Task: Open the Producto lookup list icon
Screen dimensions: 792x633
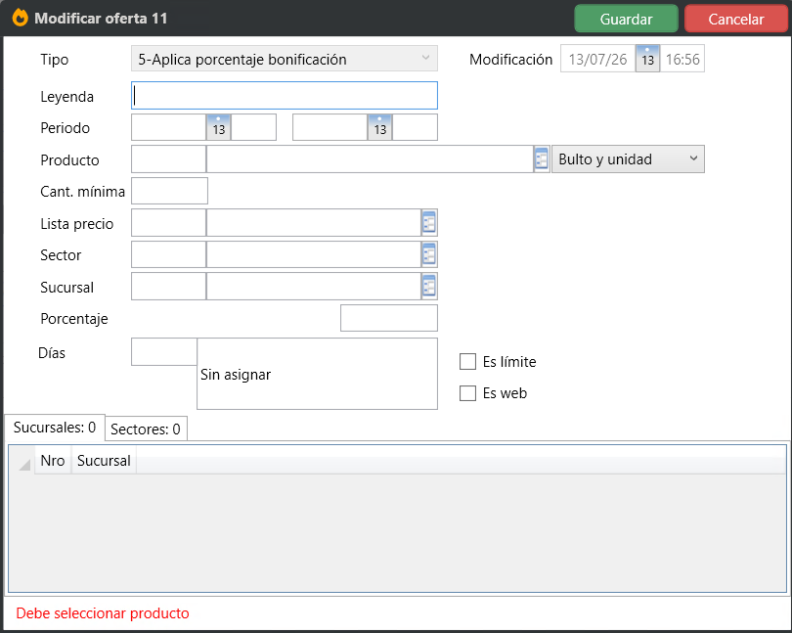Action: coord(542,159)
